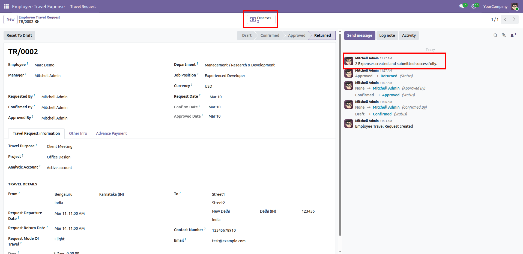
Task: Click the Reset To Draft button
Action: pyautogui.click(x=19, y=35)
